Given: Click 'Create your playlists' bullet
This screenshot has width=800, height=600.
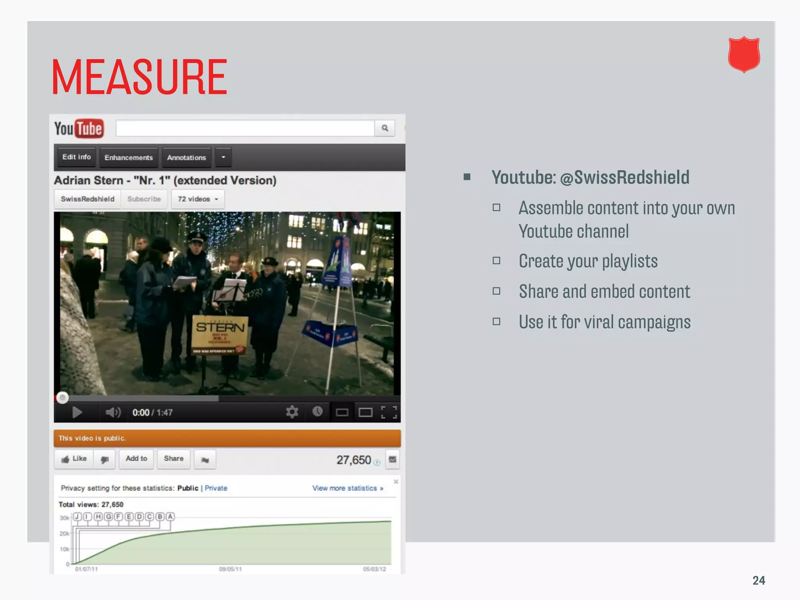Looking at the screenshot, I should [x=588, y=261].
